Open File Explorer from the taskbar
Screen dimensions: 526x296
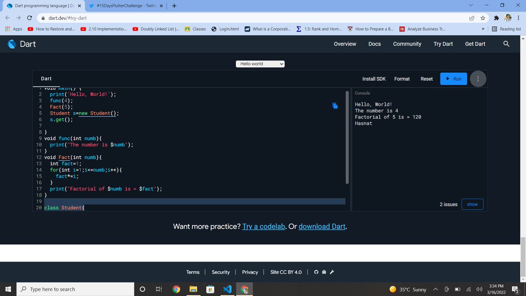193,289
